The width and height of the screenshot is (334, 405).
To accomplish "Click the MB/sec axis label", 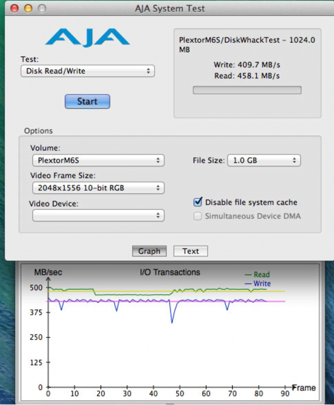I will (48, 272).
